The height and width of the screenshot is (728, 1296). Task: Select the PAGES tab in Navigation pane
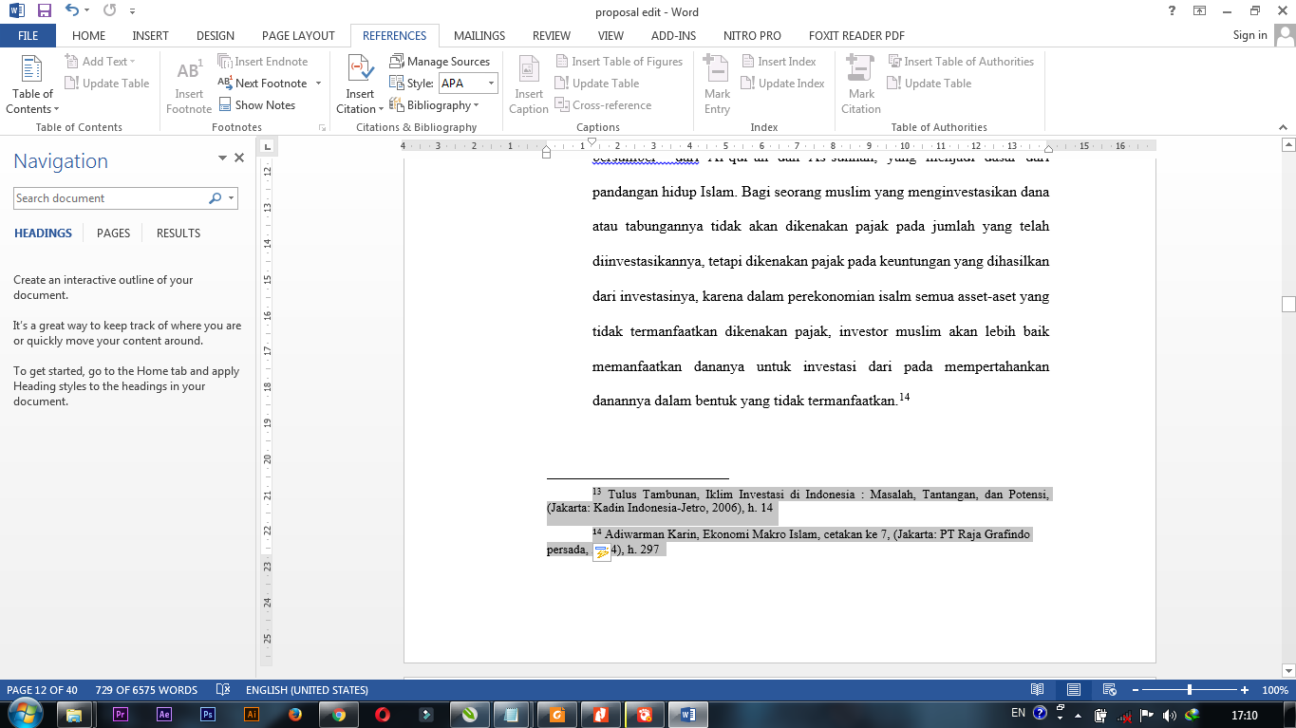pyautogui.click(x=113, y=233)
